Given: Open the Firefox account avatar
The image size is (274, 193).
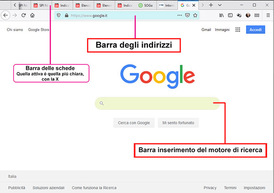Looking at the screenshot, I should 248,16.
